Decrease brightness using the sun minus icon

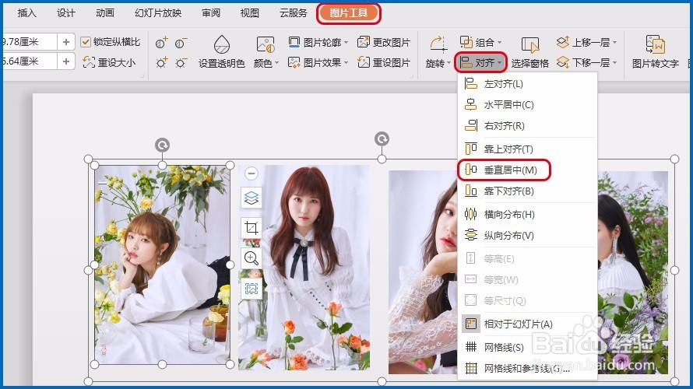181,62
